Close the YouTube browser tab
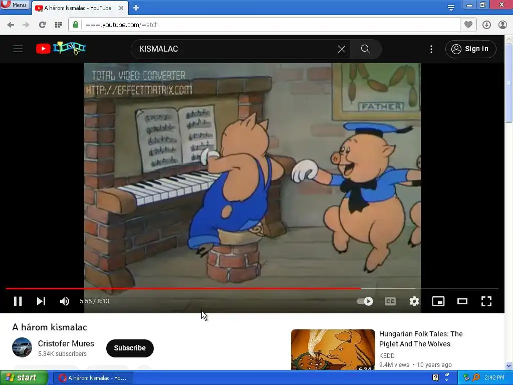513x385 pixels. [x=121, y=8]
